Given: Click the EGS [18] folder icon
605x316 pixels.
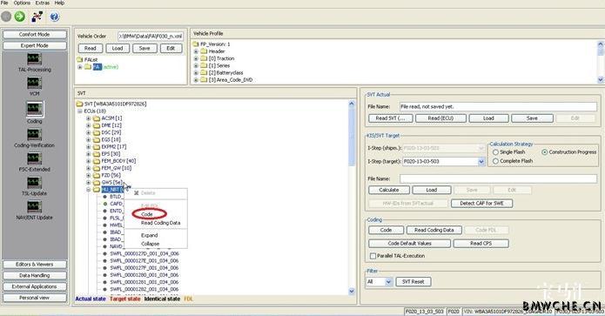Looking at the screenshot, I should coord(97,139).
